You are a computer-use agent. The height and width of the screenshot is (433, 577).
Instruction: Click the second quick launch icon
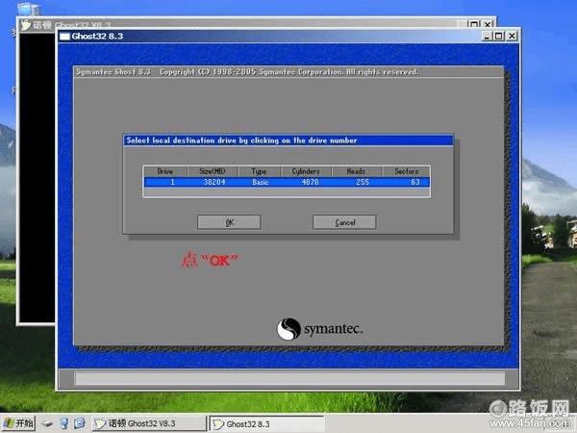pos(64,423)
